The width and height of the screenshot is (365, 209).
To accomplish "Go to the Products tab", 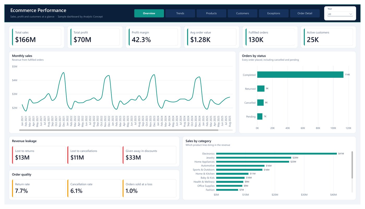I will 211,13.
